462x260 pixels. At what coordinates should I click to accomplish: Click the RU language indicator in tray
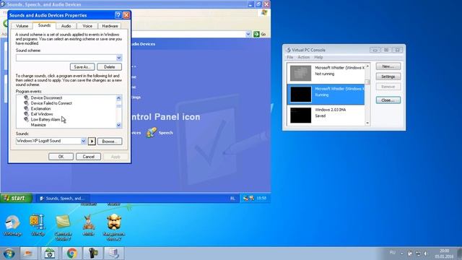click(392, 253)
